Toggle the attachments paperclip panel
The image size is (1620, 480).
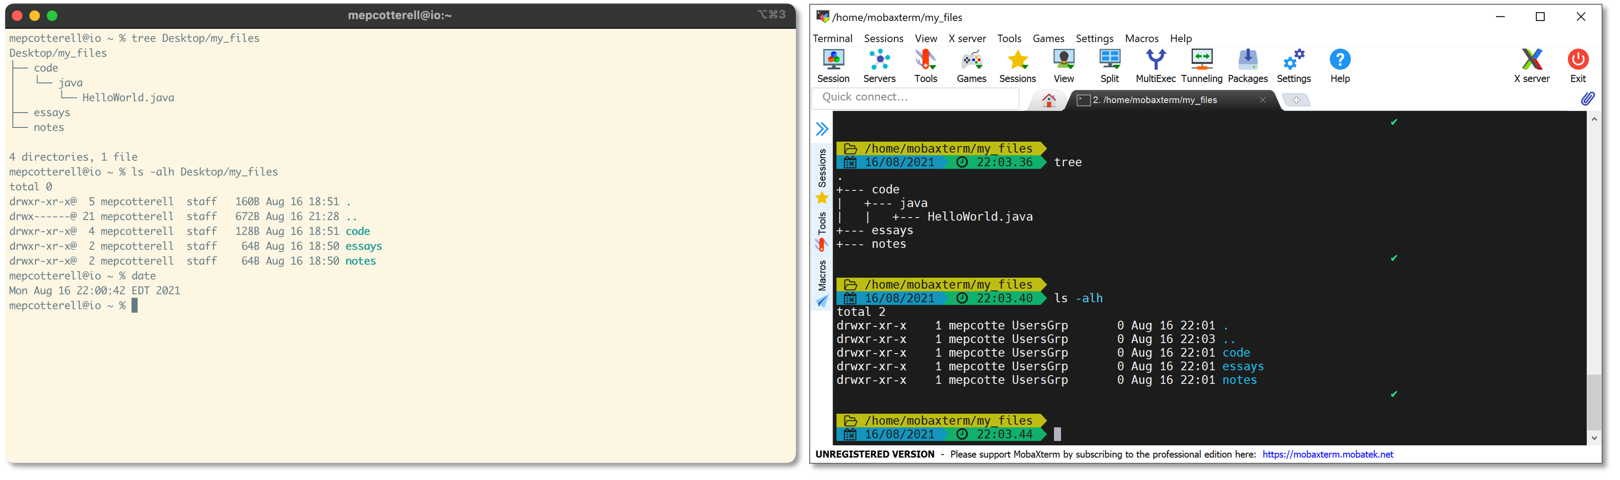click(x=1588, y=98)
